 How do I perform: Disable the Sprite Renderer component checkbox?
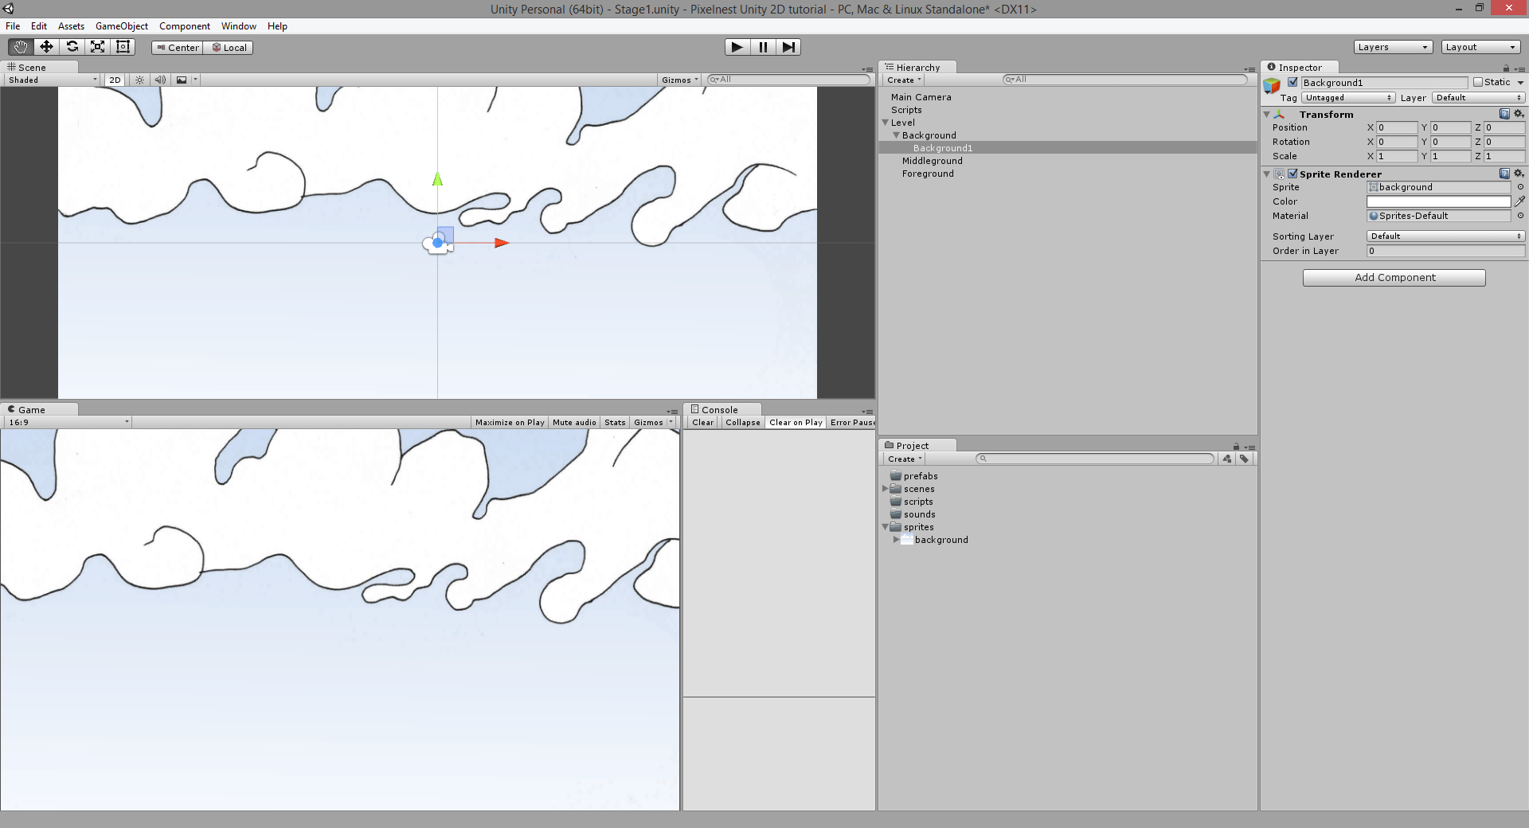click(x=1292, y=174)
